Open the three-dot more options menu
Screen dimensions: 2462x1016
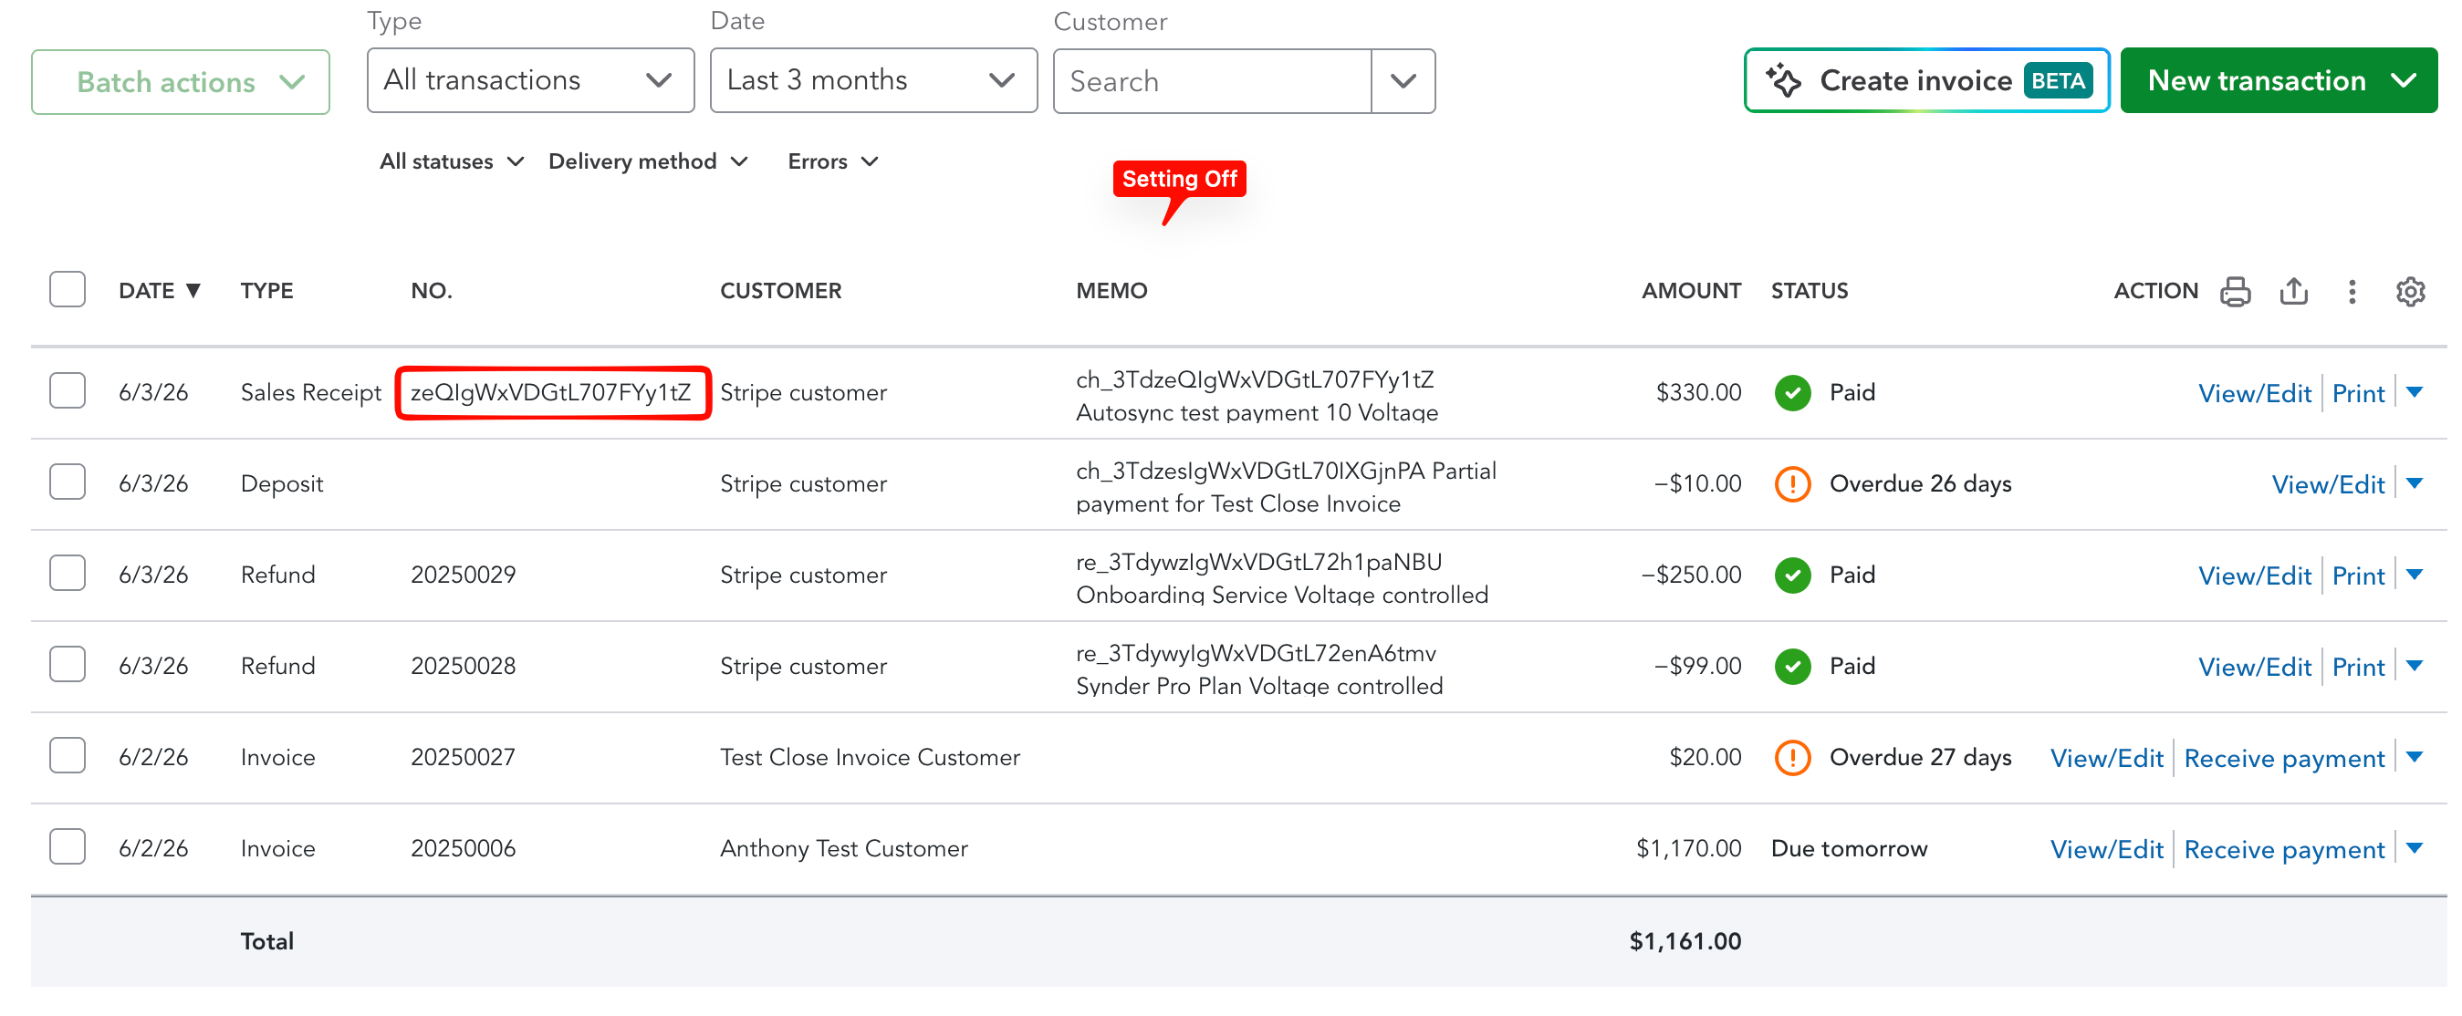pyautogui.click(x=2352, y=291)
